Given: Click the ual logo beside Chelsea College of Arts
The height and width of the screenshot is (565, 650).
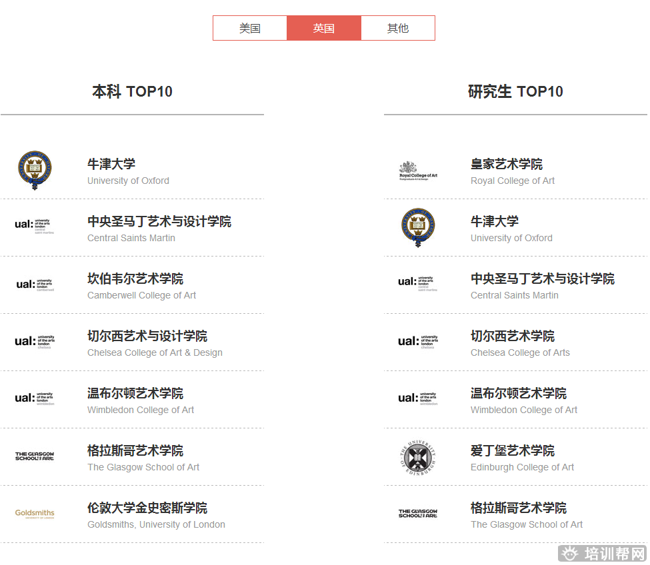Looking at the screenshot, I should click(x=418, y=341).
